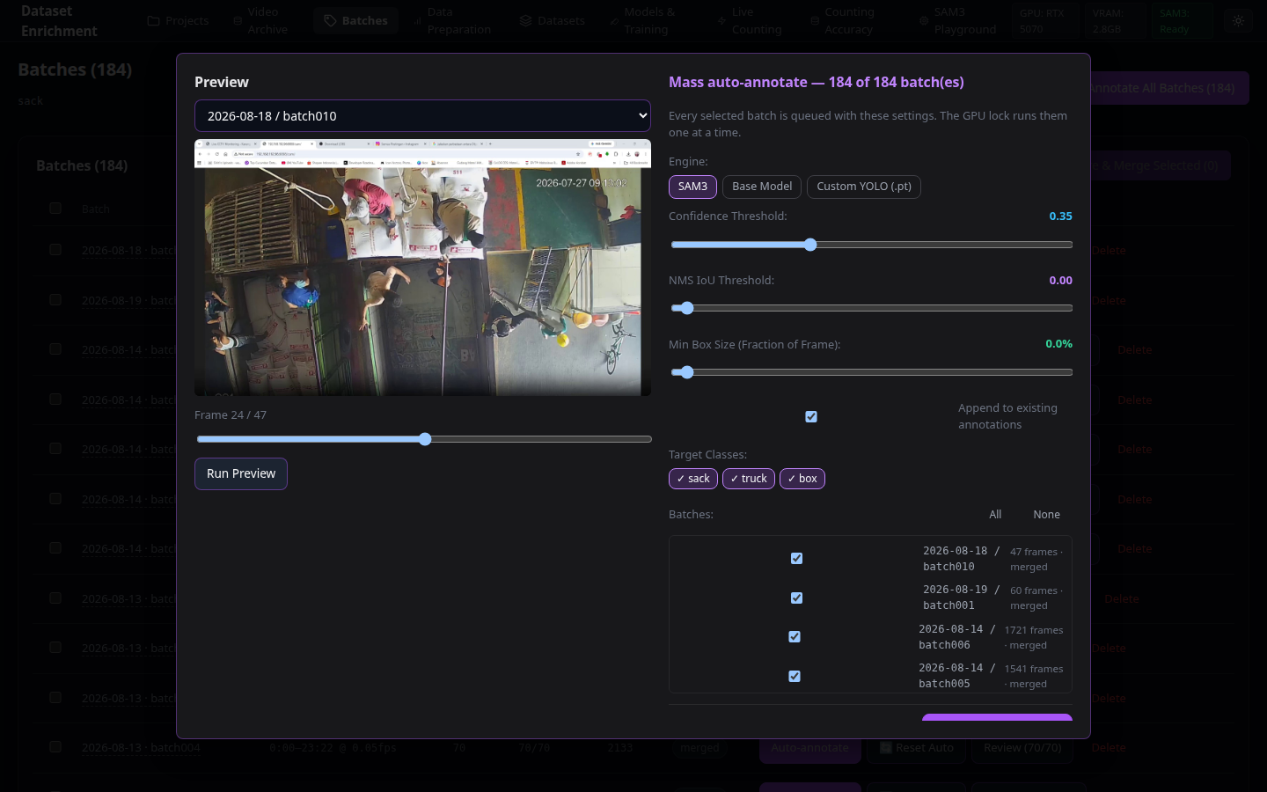Click the Run Preview button

point(241,473)
